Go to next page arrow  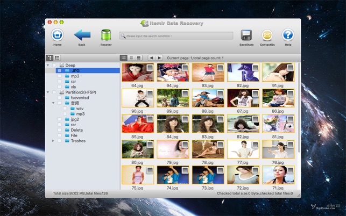click(x=159, y=57)
